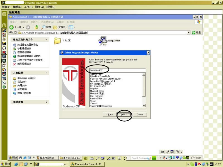Click the Internet Explorer icon on local taskbar

[16, 164]
